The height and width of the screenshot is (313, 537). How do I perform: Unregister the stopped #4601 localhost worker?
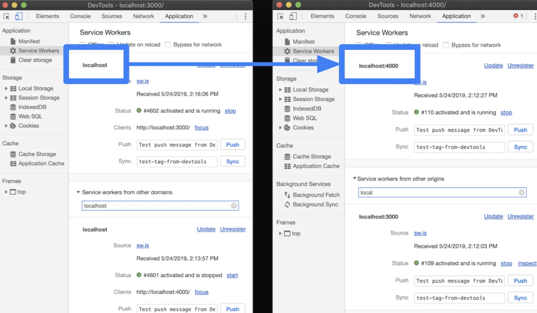pyautogui.click(x=233, y=229)
